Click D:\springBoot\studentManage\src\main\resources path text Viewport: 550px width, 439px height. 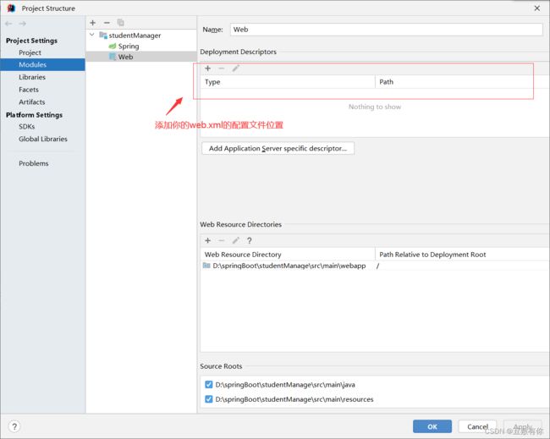coord(294,399)
